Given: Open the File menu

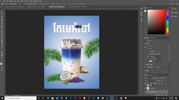Looking at the screenshot, I should pyautogui.click(x=4, y=1).
